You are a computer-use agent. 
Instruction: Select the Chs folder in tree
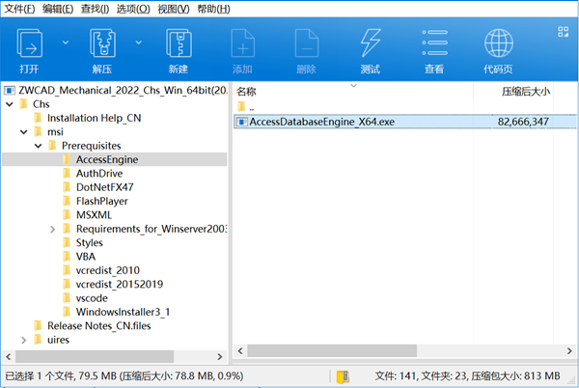[x=35, y=104]
